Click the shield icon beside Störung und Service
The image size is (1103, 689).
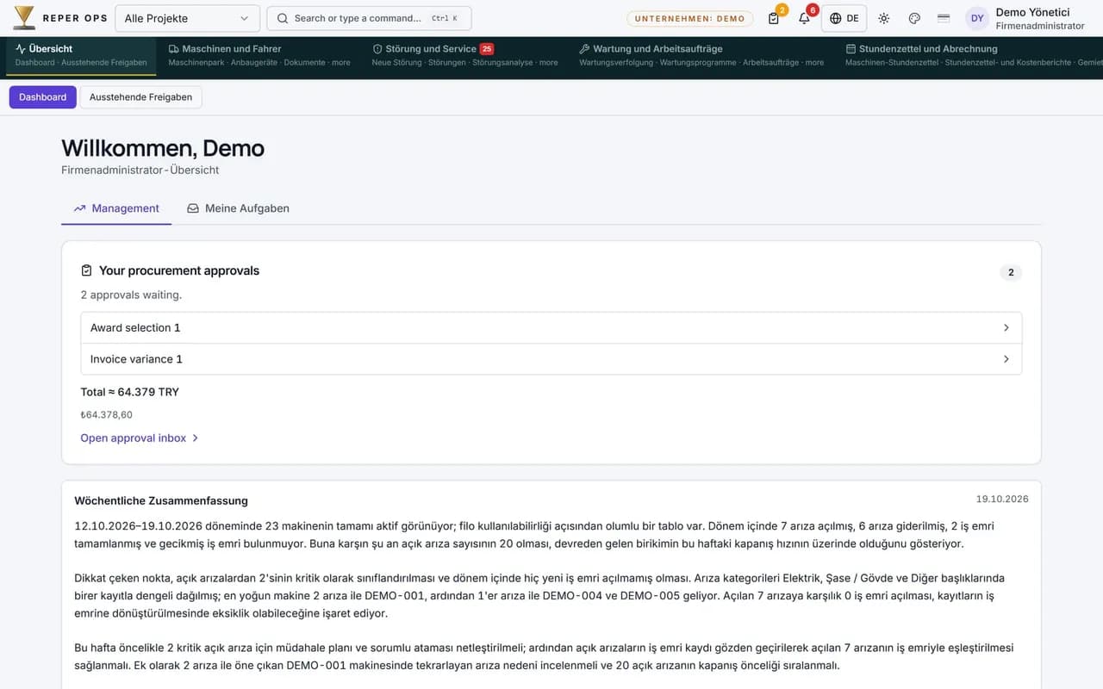[x=377, y=49]
